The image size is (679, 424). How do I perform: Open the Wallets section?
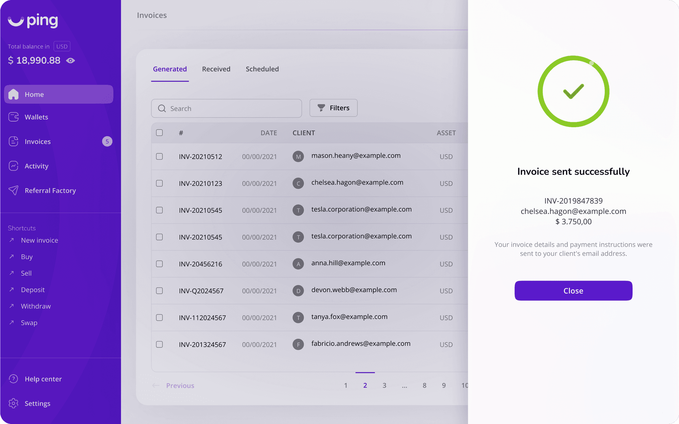point(36,117)
